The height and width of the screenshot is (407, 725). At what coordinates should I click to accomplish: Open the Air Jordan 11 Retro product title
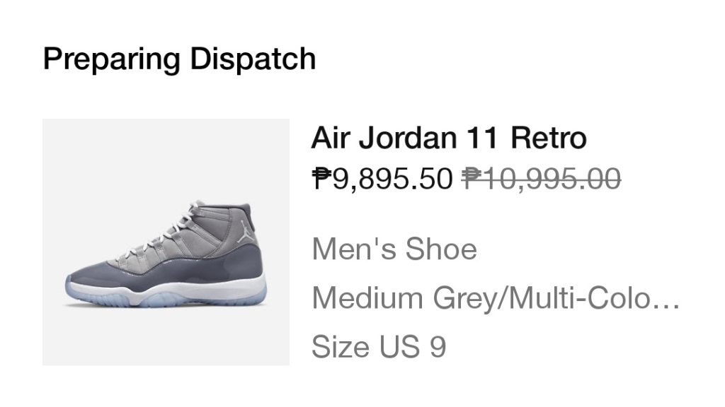click(448, 137)
